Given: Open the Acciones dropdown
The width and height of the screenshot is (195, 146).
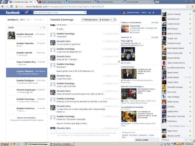Looking at the screenshot, I should [106, 19].
